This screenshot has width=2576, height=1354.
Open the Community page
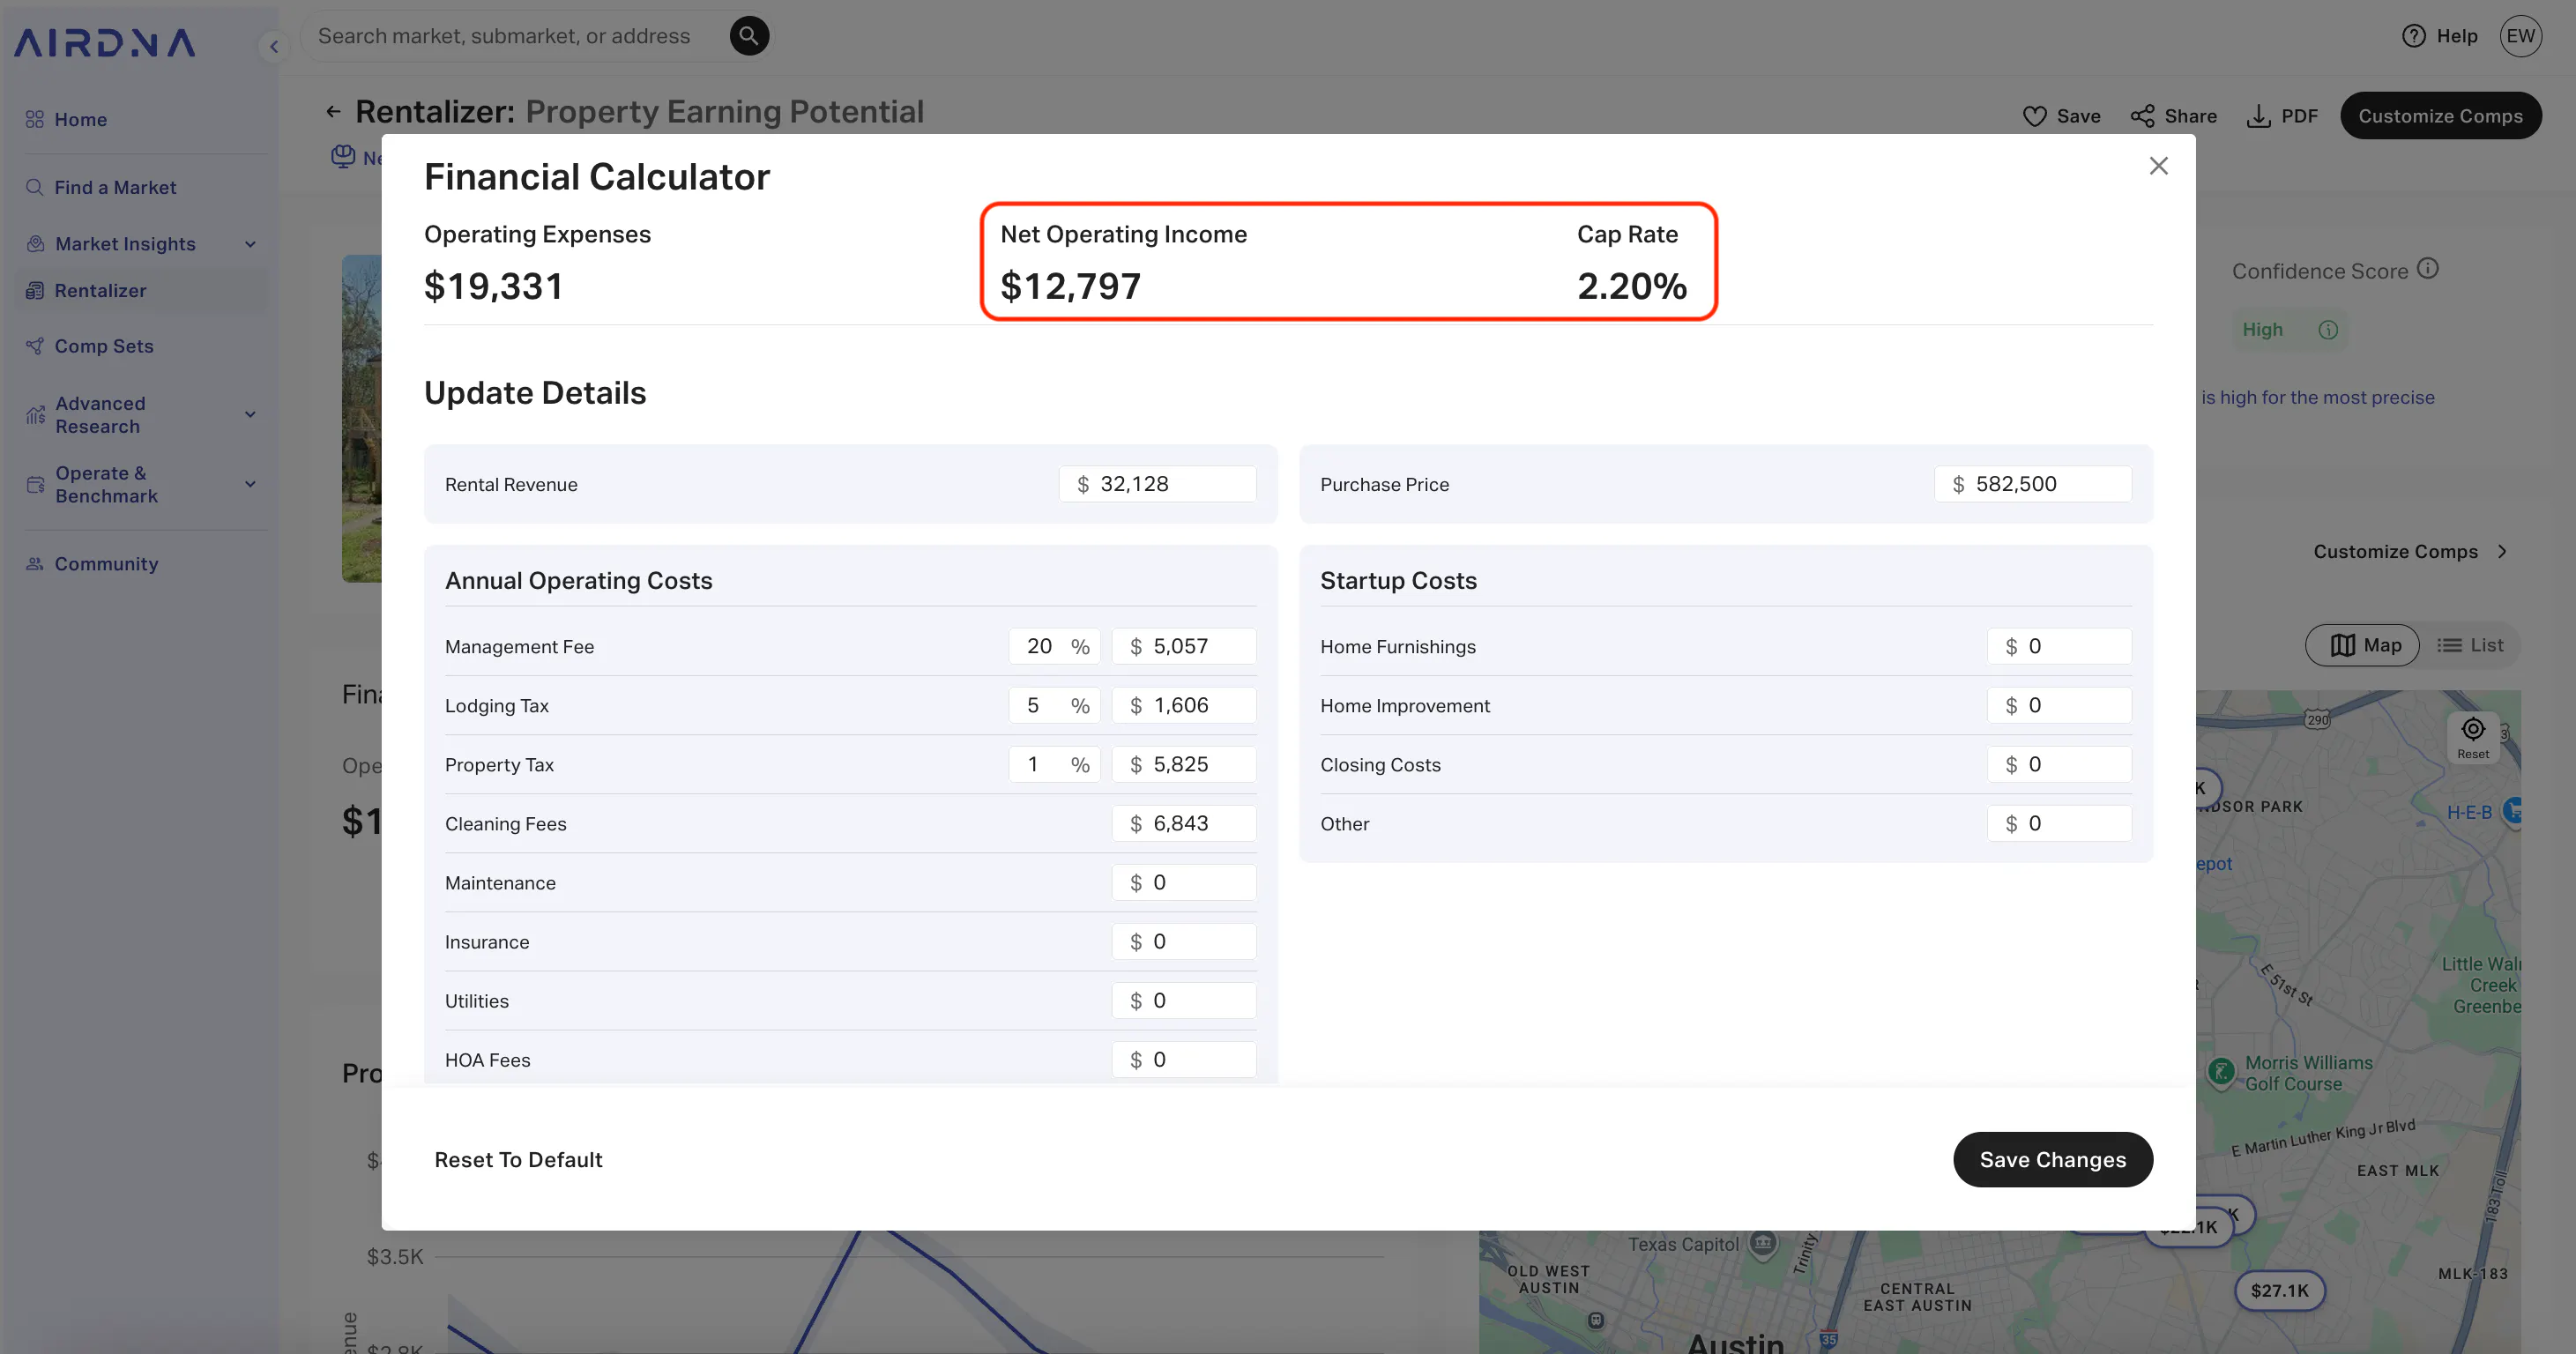click(106, 564)
